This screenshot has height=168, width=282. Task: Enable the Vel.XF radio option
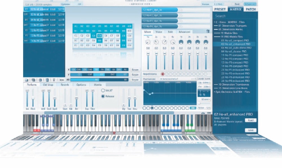pyautogui.click(x=103, y=90)
